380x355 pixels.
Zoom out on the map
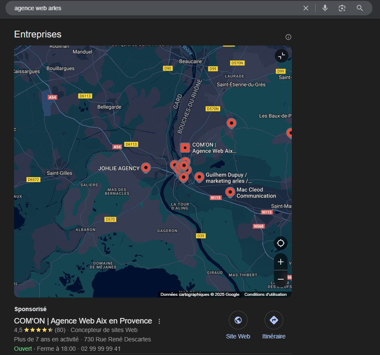tap(281, 279)
